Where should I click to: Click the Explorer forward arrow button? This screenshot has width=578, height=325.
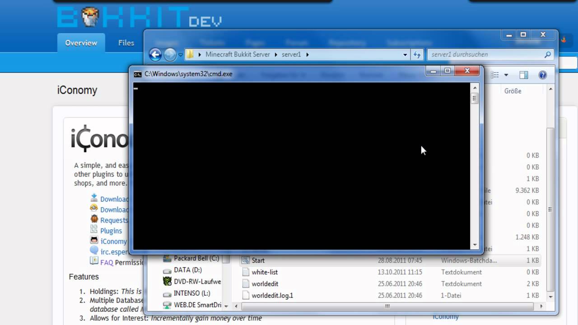coord(170,55)
